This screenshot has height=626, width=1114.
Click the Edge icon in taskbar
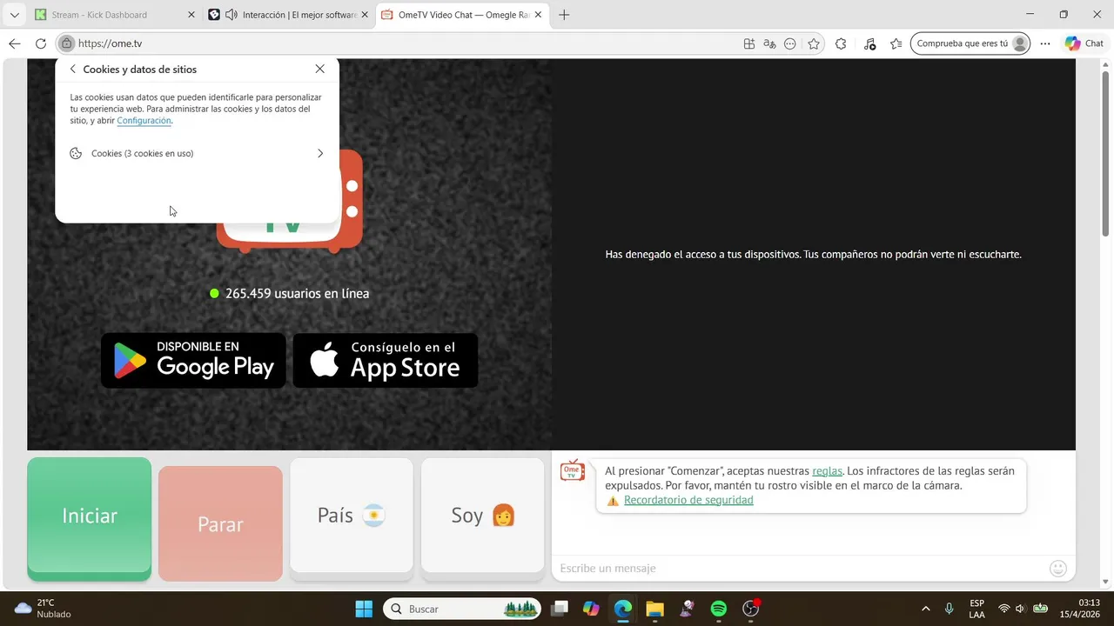[x=622, y=609]
